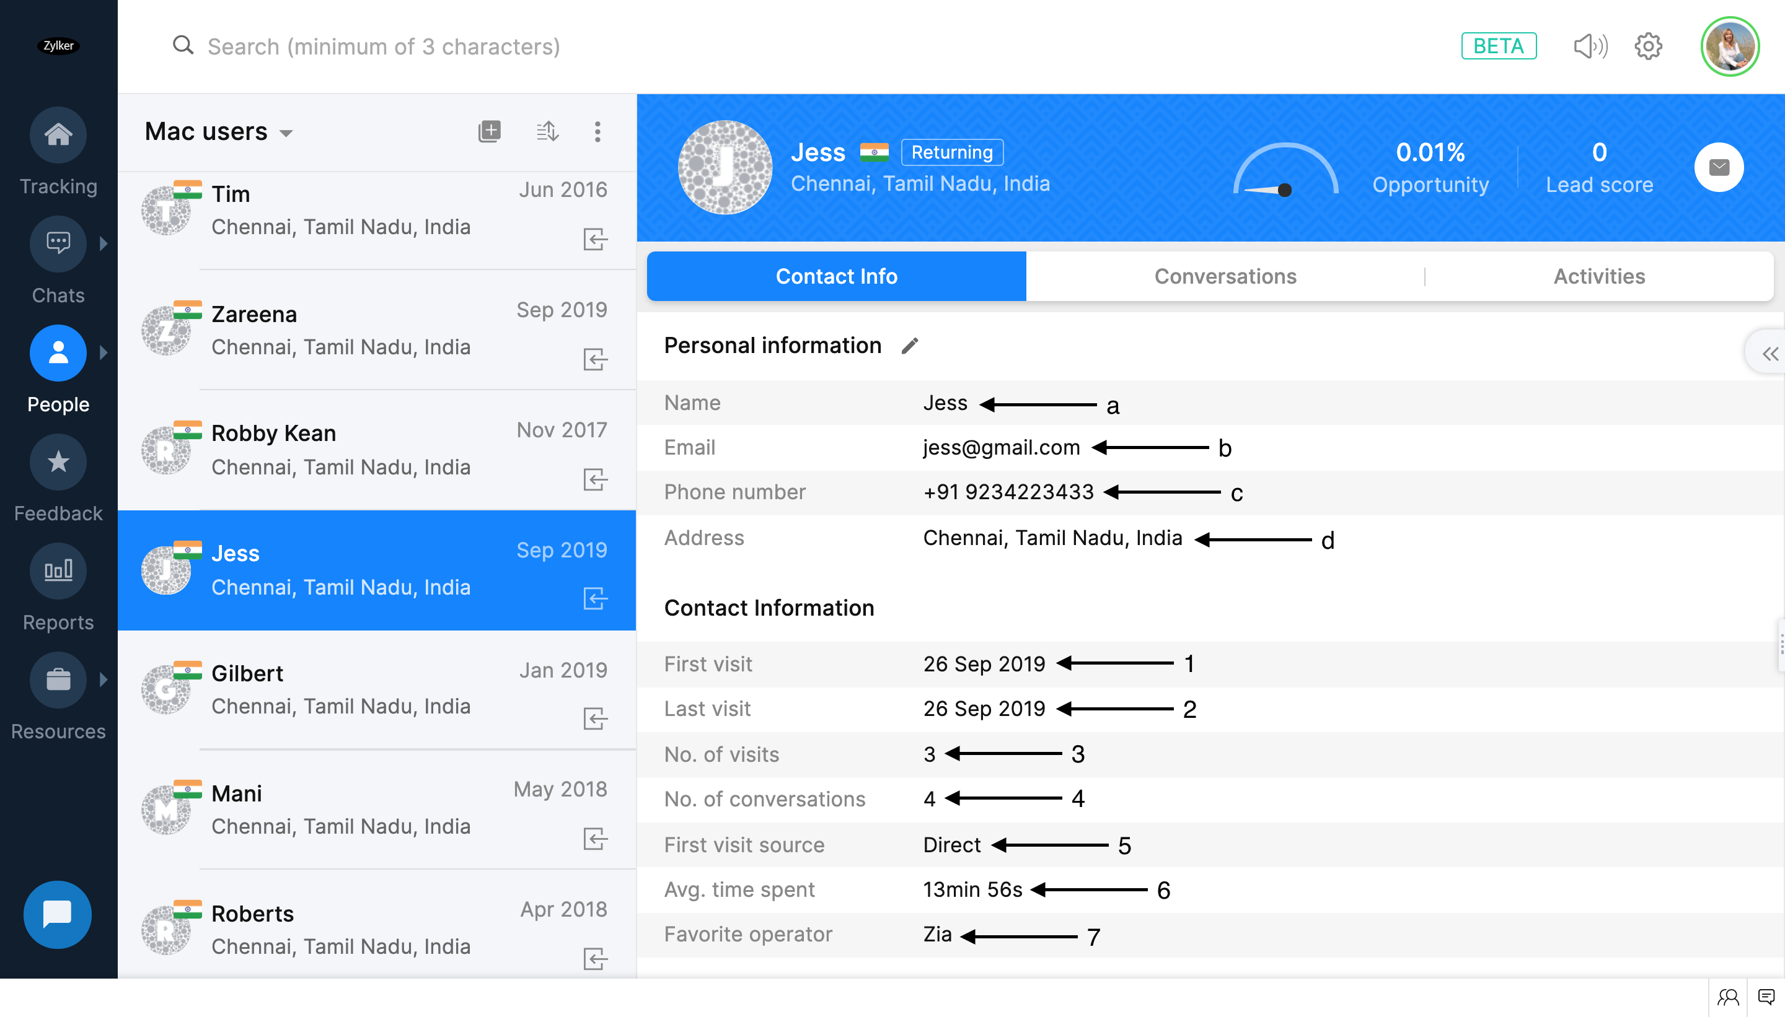This screenshot has width=1785, height=1017.
Task: Open the three-dot more options menu
Action: click(x=597, y=131)
